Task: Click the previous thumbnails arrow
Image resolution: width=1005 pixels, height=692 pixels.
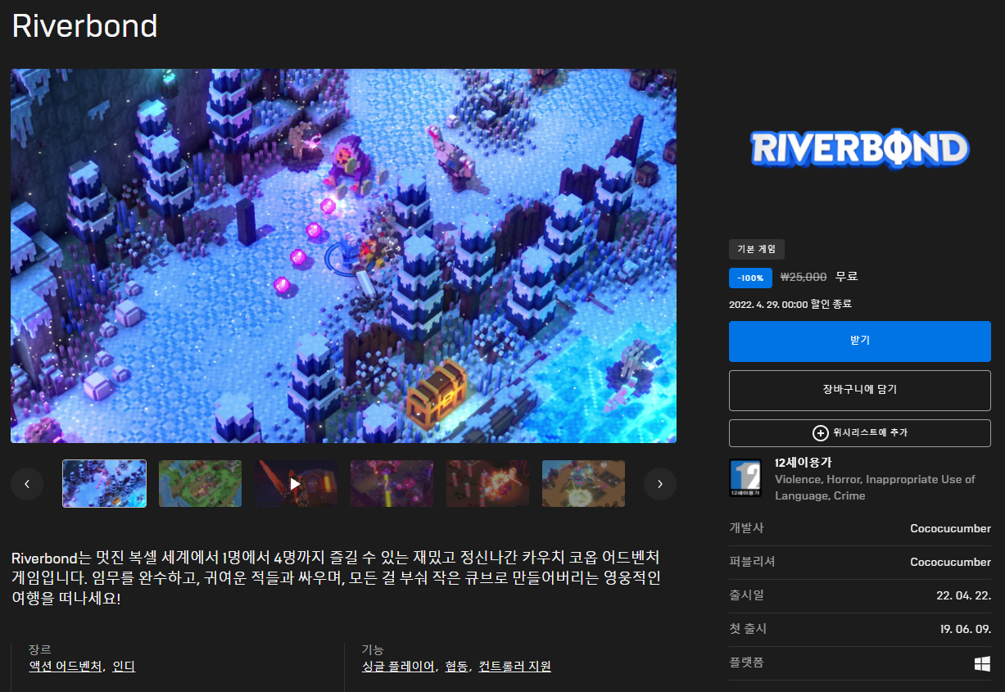Action: click(x=27, y=484)
